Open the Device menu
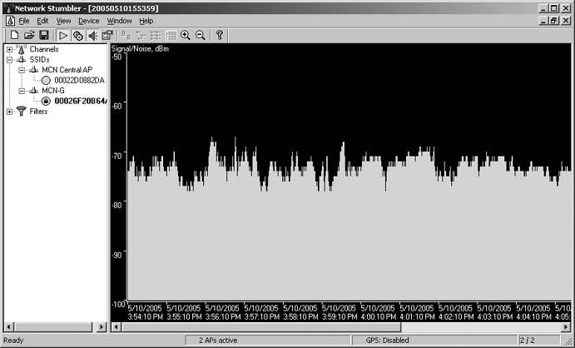Image resolution: width=575 pixels, height=348 pixels. pyautogui.click(x=88, y=20)
